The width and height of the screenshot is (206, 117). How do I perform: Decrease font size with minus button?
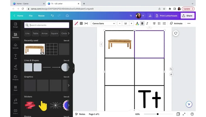120,23
